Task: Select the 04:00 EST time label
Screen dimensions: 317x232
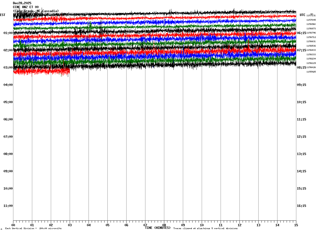Action: [x=8, y=85]
